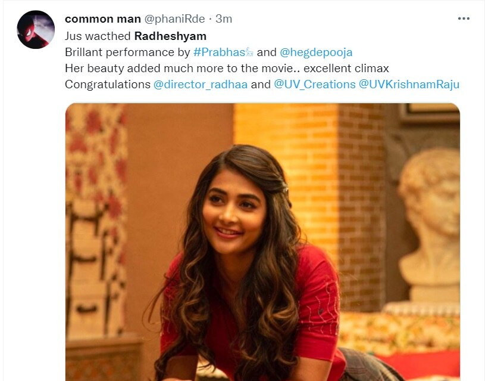The image size is (485, 381).
Task: Click the 'Jus wacthed' opening text
Action: tap(98, 36)
